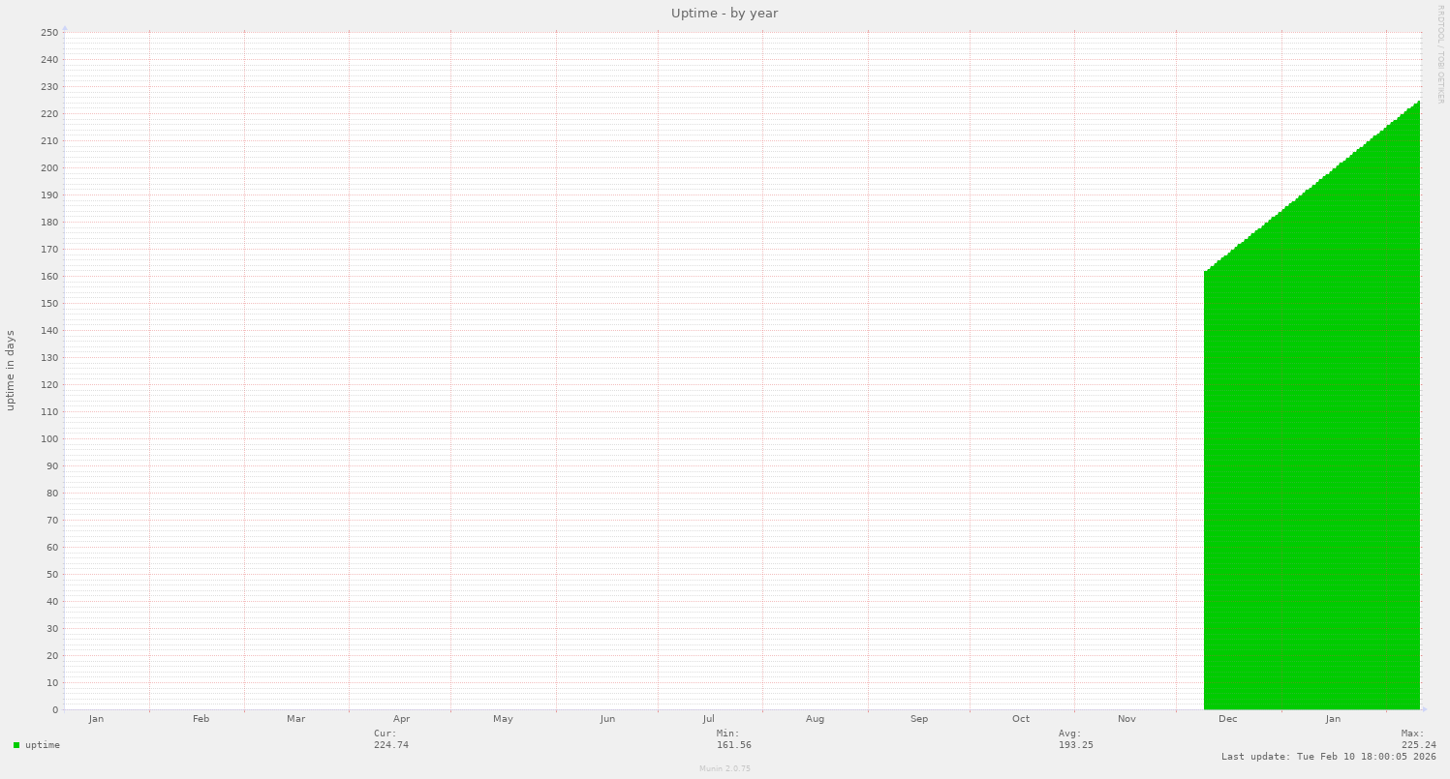
Task: Click the 250 y-axis tick label
Action: [x=51, y=31]
